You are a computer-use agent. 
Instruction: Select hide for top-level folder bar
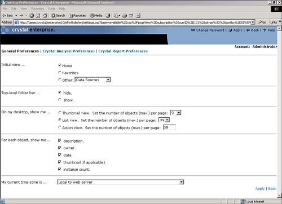pyautogui.click(x=60, y=92)
